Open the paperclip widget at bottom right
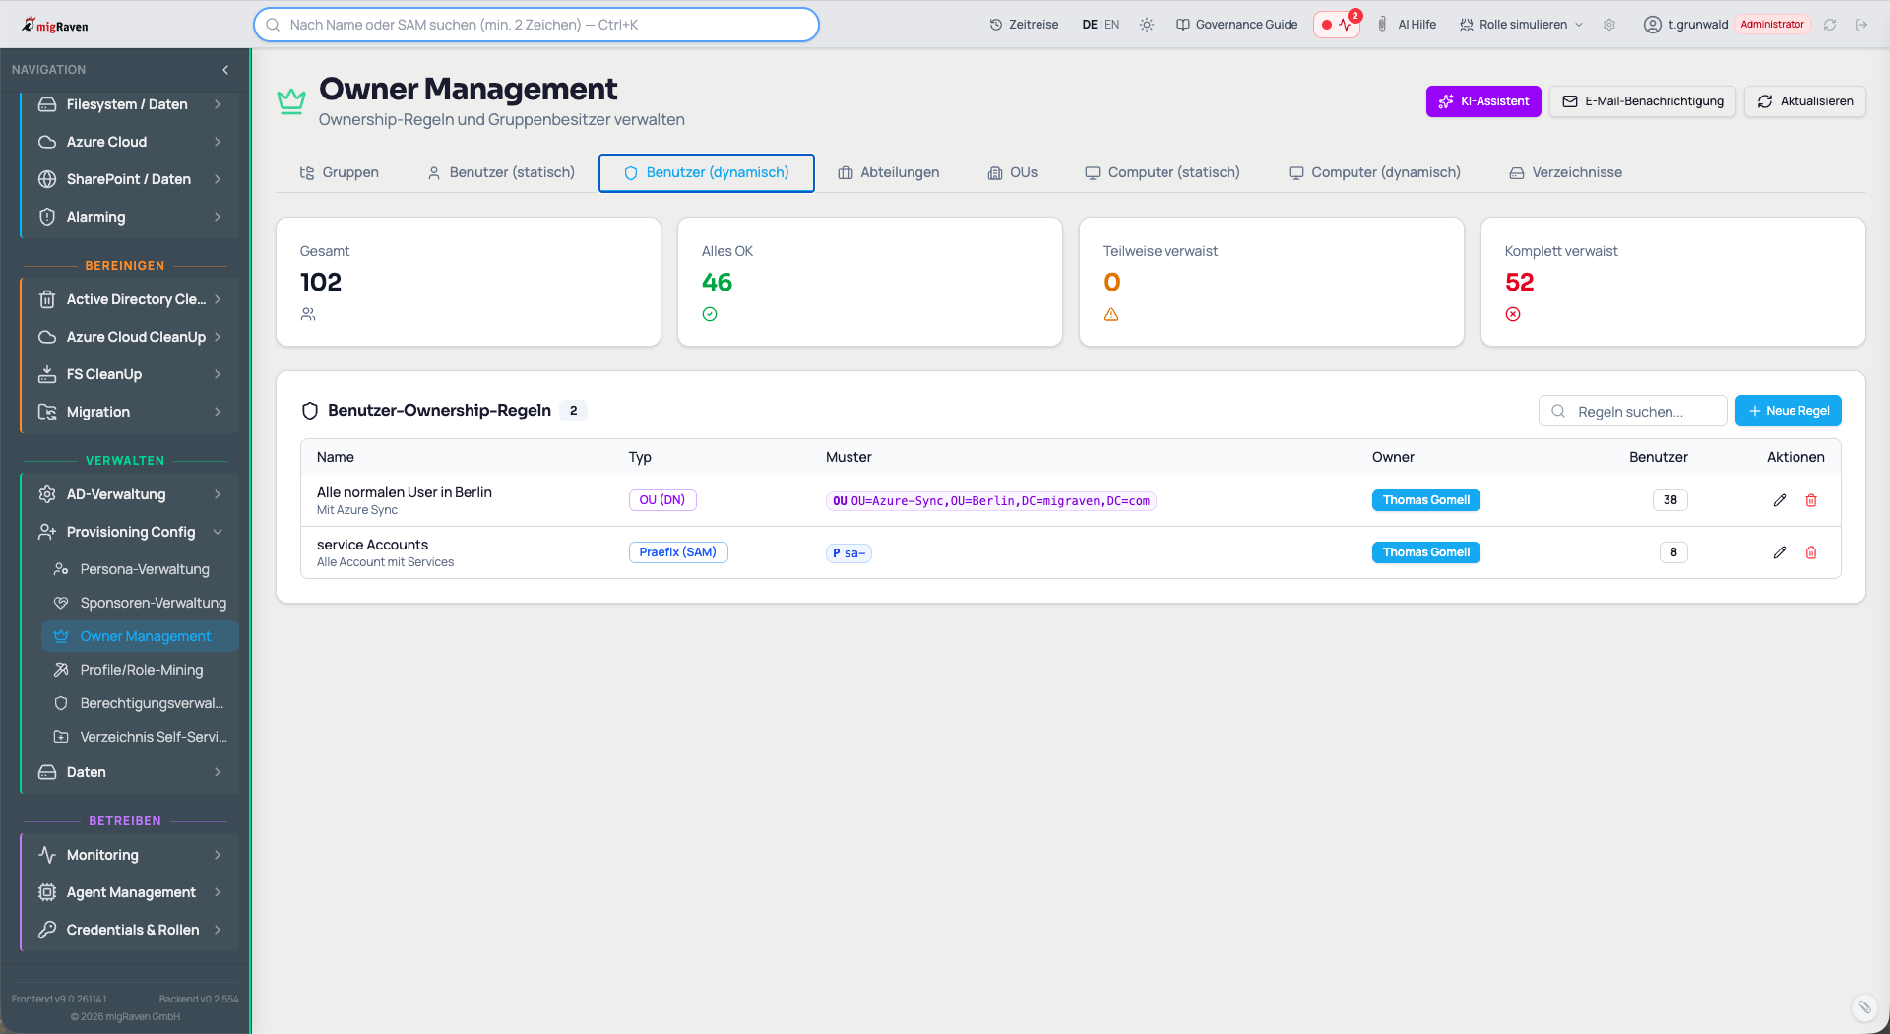Viewport: 1890px width, 1034px height. [x=1864, y=1006]
